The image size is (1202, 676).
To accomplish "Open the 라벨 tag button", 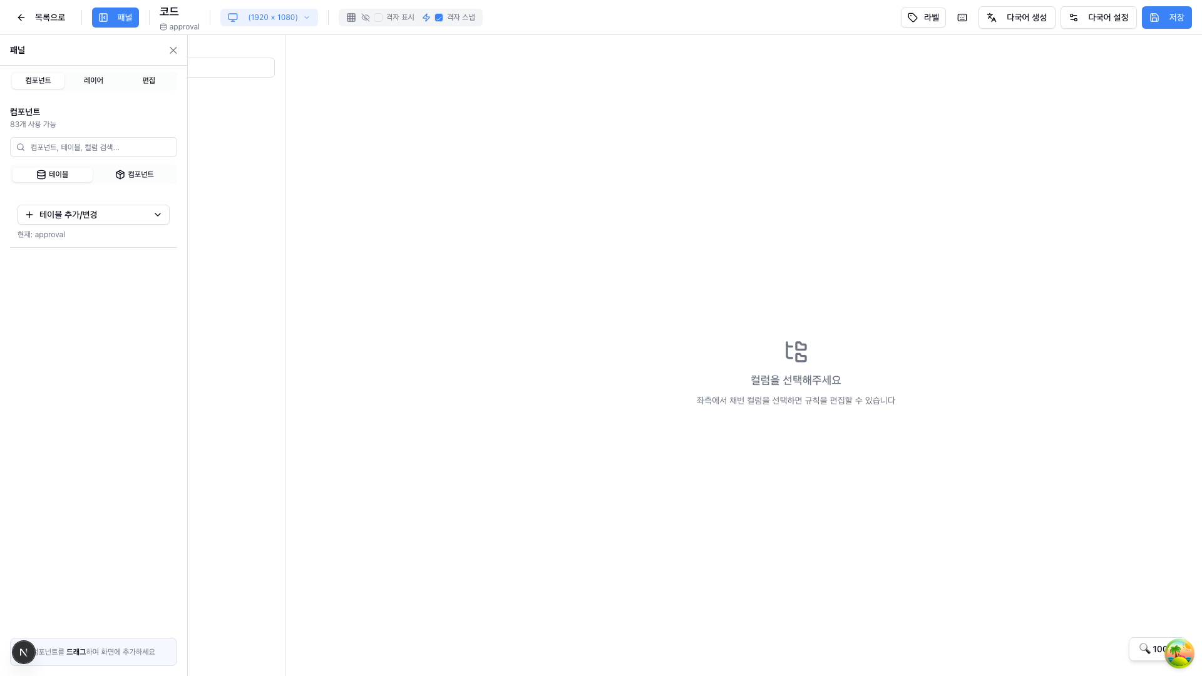I will pos(923,18).
